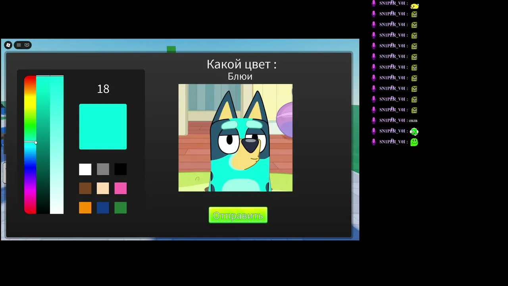Open the Roblox logo menu
Image resolution: width=508 pixels, height=286 pixels.
coord(8,45)
